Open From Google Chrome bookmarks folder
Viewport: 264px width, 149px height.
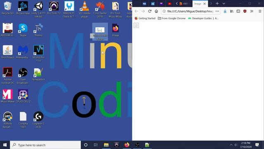(172, 18)
